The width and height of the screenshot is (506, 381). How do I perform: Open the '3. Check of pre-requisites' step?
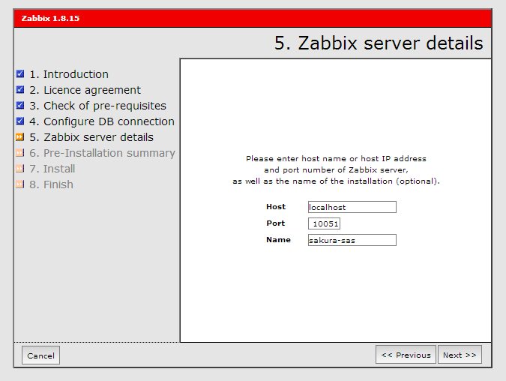click(97, 106)
